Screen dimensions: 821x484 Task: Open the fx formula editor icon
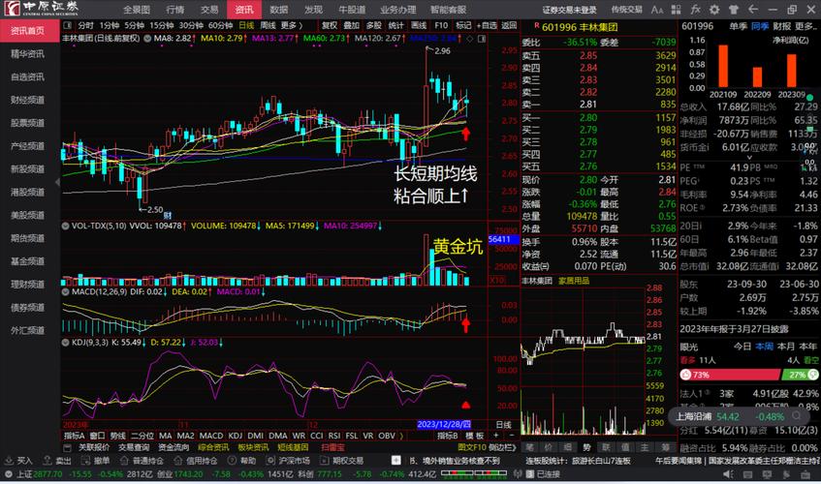click(695, 10)
